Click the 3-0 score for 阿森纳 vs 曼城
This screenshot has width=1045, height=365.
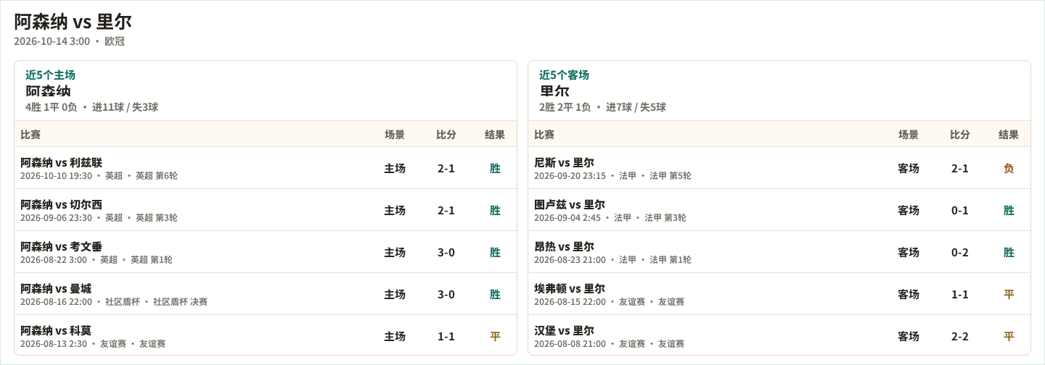pyautogui.click(x=446, y=295)
